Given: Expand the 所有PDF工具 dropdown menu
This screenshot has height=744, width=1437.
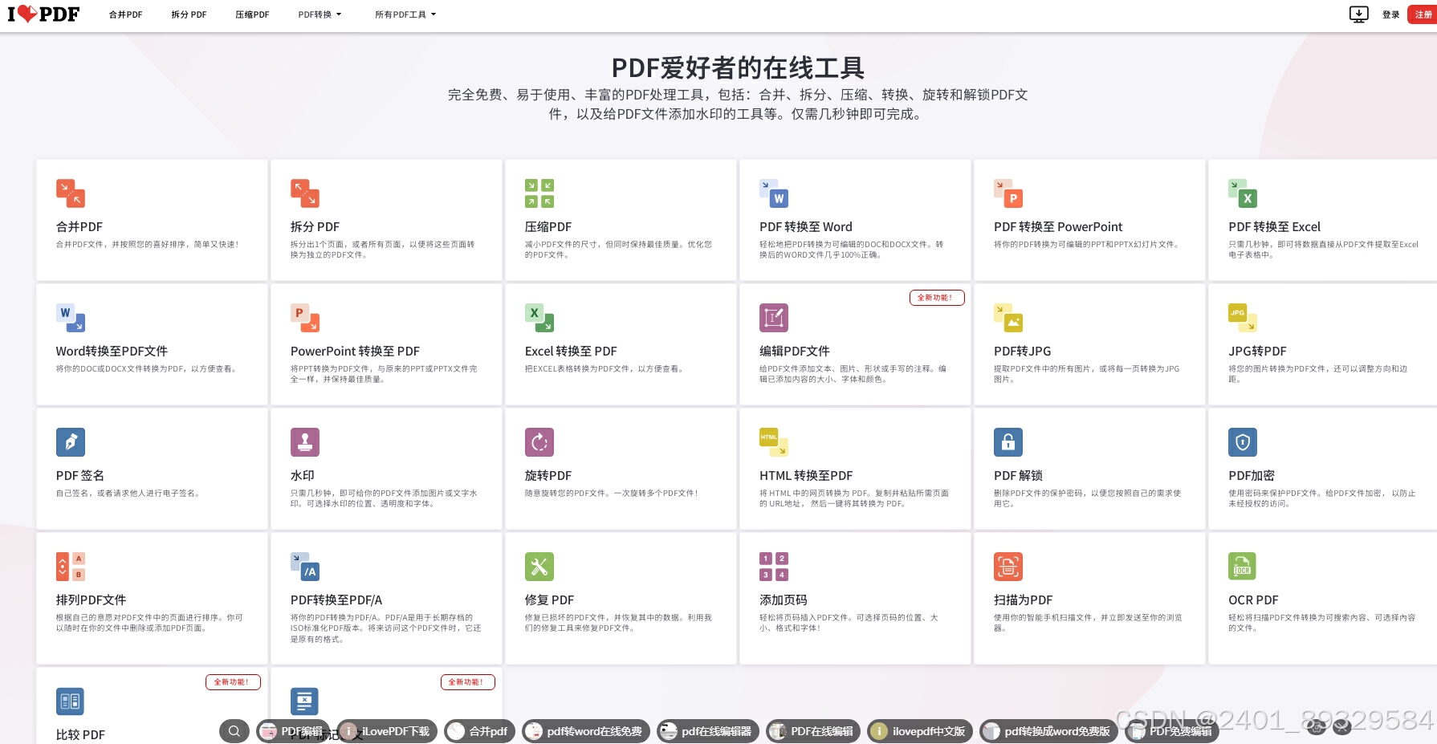Looking at the screenshot, I should pyautogui.click(x=405, y=14).
